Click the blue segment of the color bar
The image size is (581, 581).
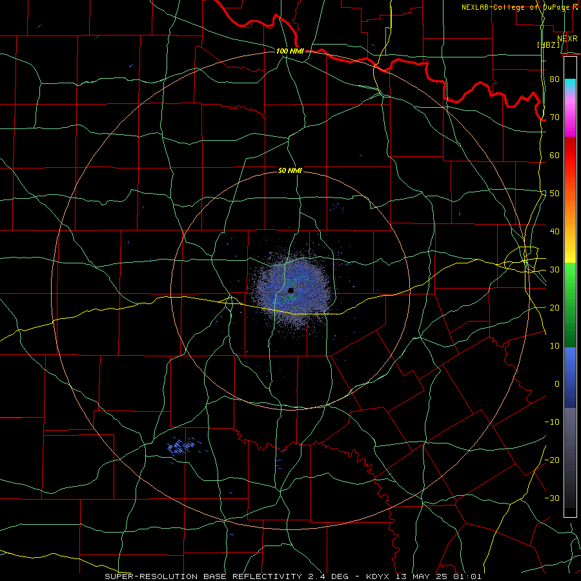coord(570,377)
